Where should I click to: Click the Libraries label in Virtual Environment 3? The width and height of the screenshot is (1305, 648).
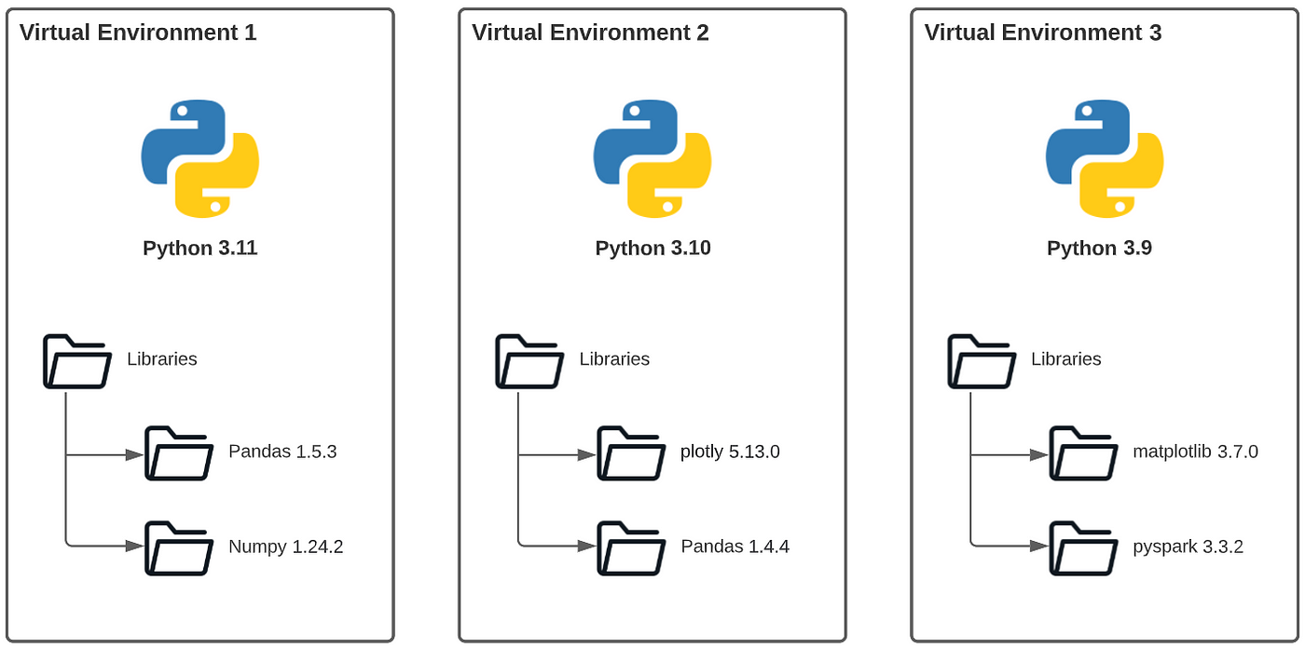pos(1066,359)
